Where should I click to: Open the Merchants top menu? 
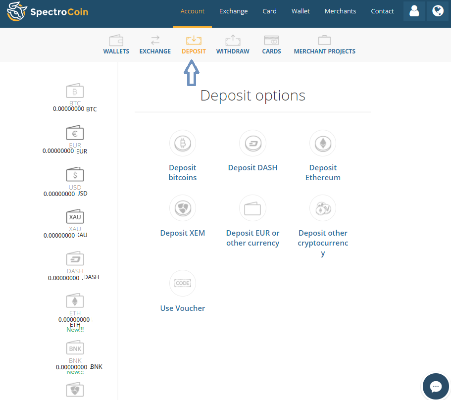point(340,11)
